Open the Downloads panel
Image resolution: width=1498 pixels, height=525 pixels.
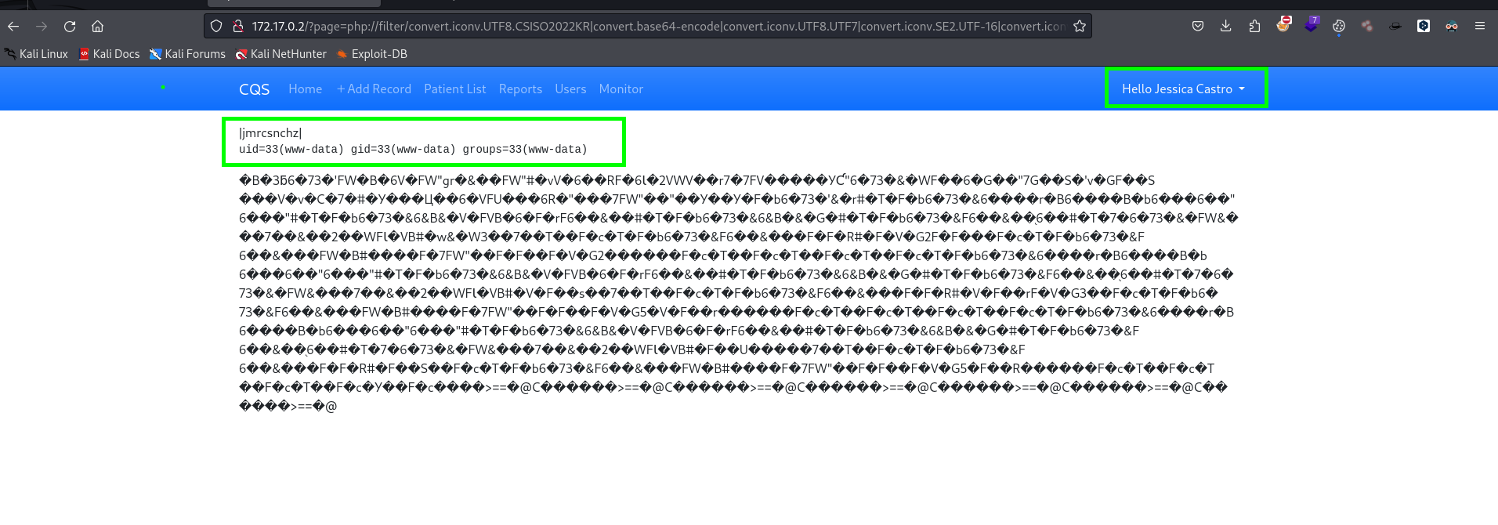tap(1226, 27)
